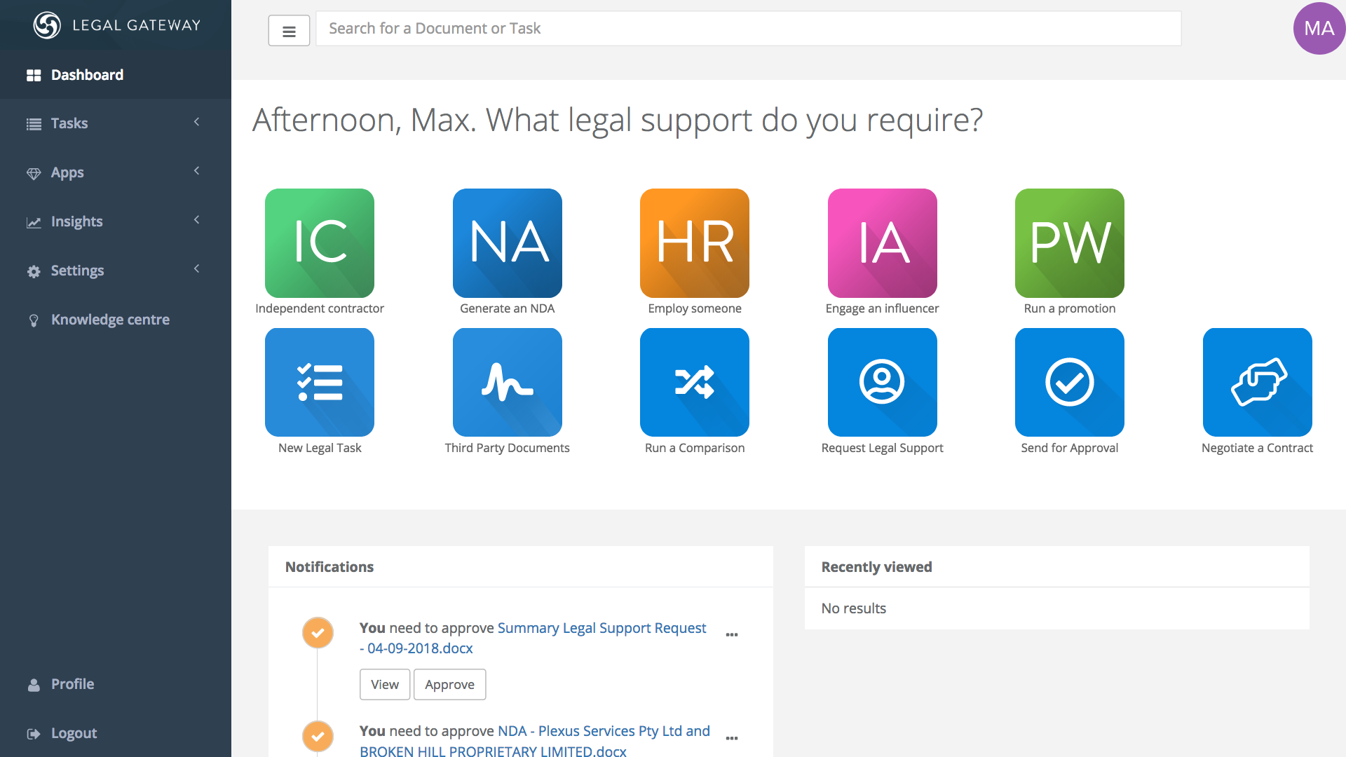1346x757 pixels.
Task: Open the Summary Legal Support Request document link
Action: click(x=601, y=628)
